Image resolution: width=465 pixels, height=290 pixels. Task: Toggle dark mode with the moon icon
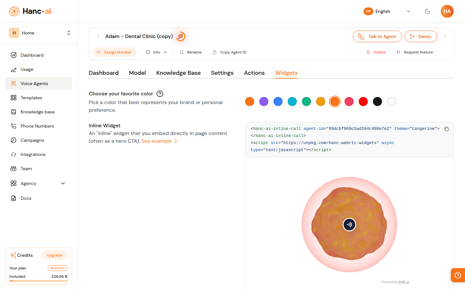coord(428,11)
